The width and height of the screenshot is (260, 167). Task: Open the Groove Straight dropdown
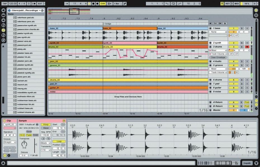coord(10,142)
